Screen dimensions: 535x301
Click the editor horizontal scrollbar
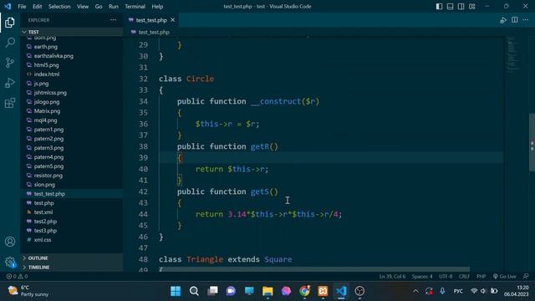tap(314, 269)
